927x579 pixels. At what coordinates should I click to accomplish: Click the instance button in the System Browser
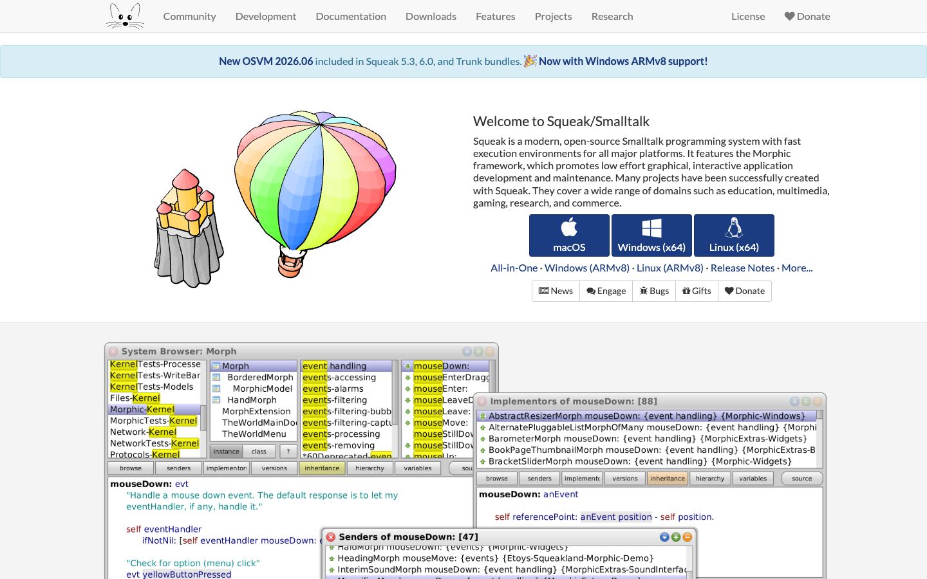(x=226, y=452)
